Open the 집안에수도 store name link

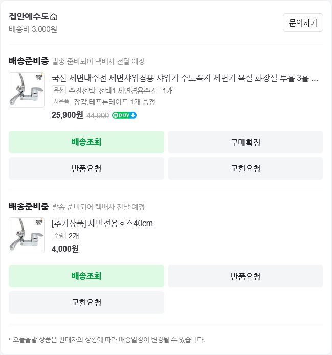pos(29,16)
